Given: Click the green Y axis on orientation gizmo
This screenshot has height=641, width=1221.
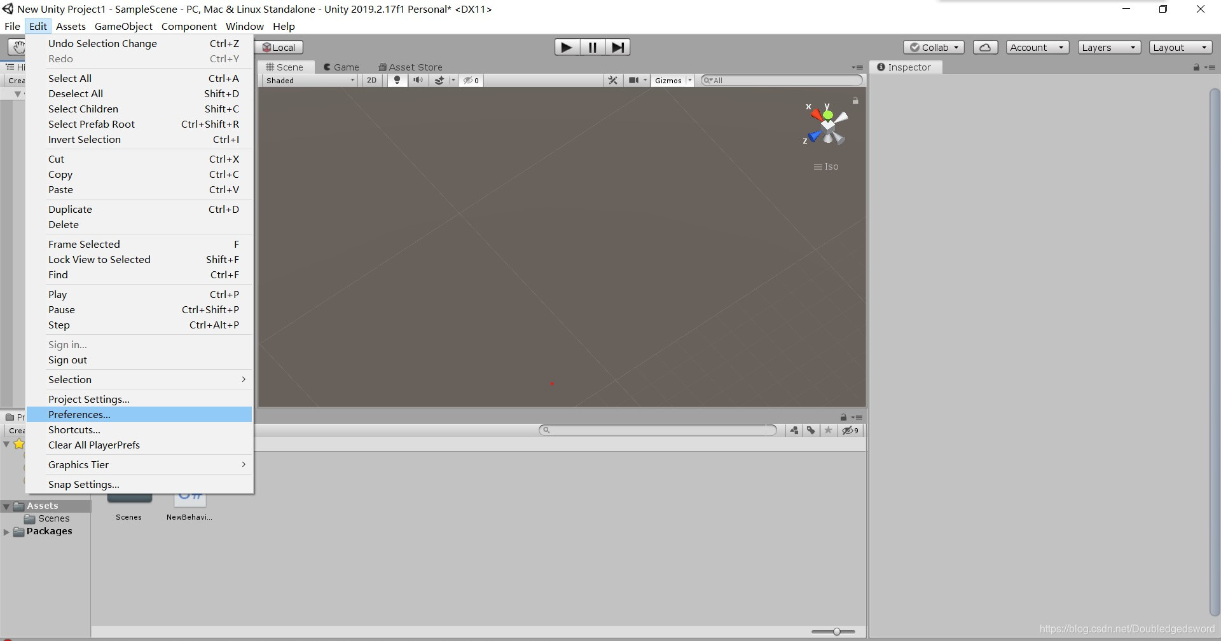Looking at the screenshot, I should pyautogui.click(x=827, y=114).
